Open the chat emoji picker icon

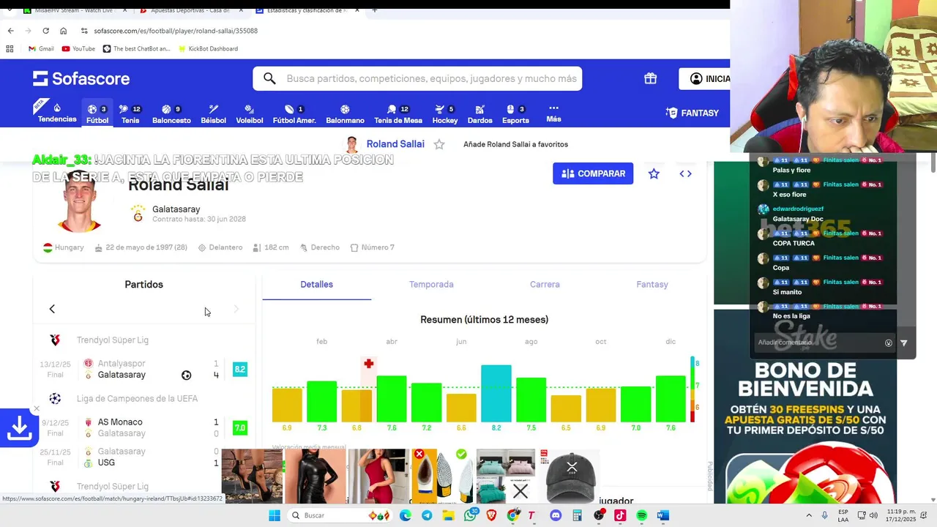tap(888, 343)
